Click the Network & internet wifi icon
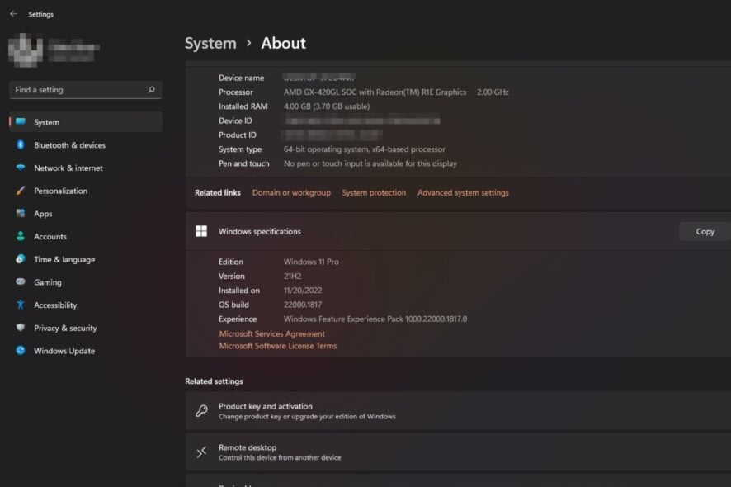Image resolution: width=731 pixels, height=487 pixels. click(21, 168)
